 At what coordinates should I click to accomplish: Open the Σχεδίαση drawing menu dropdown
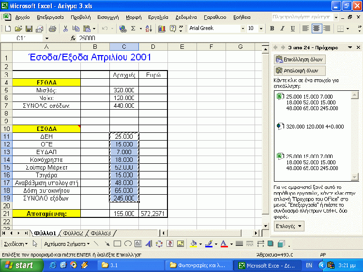(x=16, y=244)
